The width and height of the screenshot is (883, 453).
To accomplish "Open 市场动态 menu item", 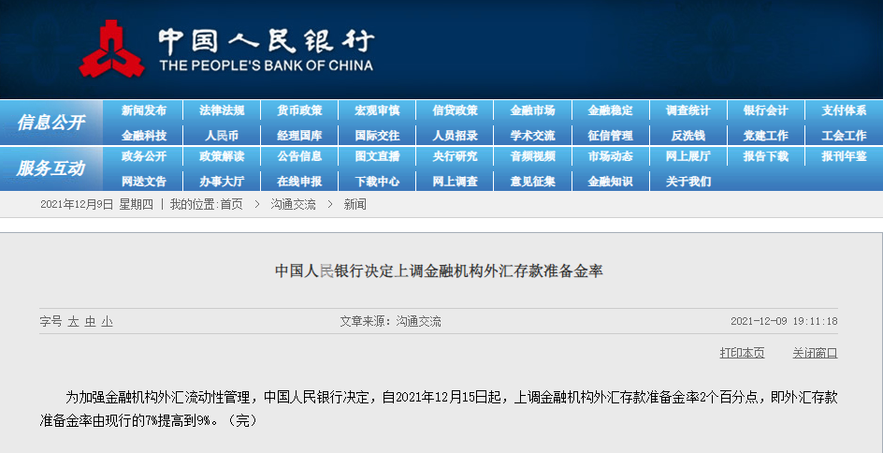I will [611, 156].
